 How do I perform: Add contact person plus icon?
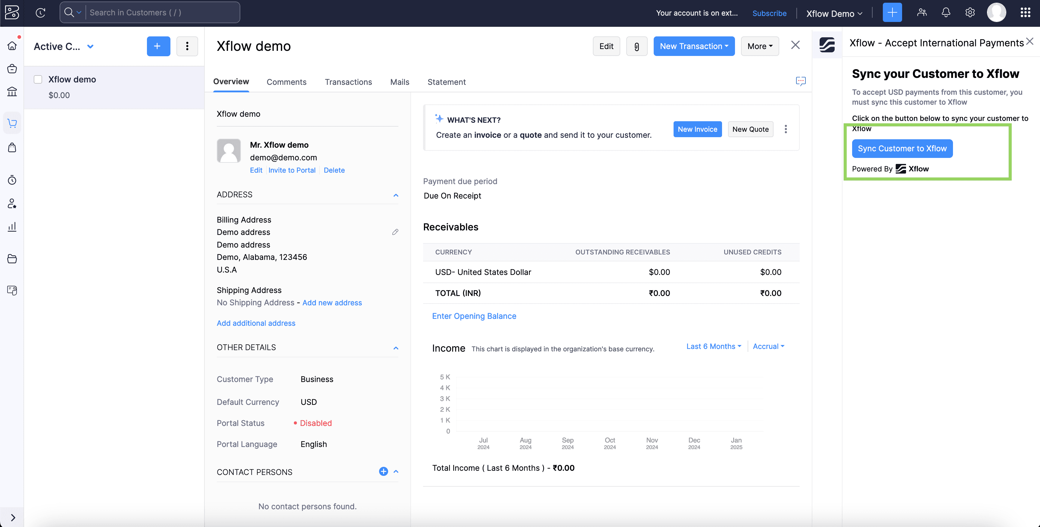click(384, 471)
